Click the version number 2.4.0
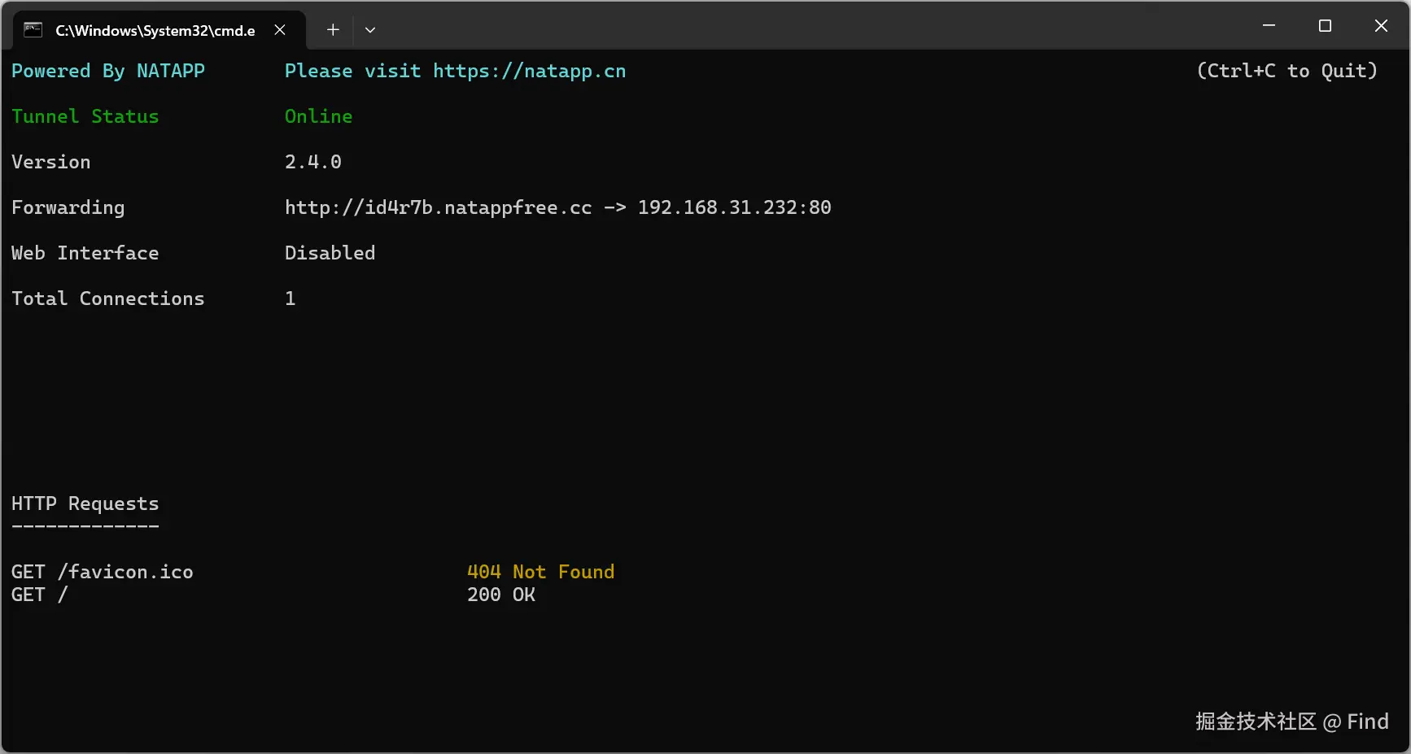1411x754 pixels. [x=313, y=163]
